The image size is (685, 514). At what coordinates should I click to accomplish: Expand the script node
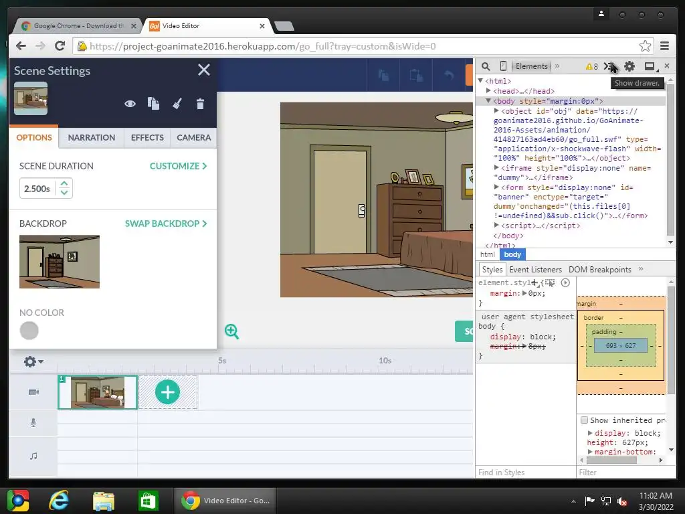[497, 226]
